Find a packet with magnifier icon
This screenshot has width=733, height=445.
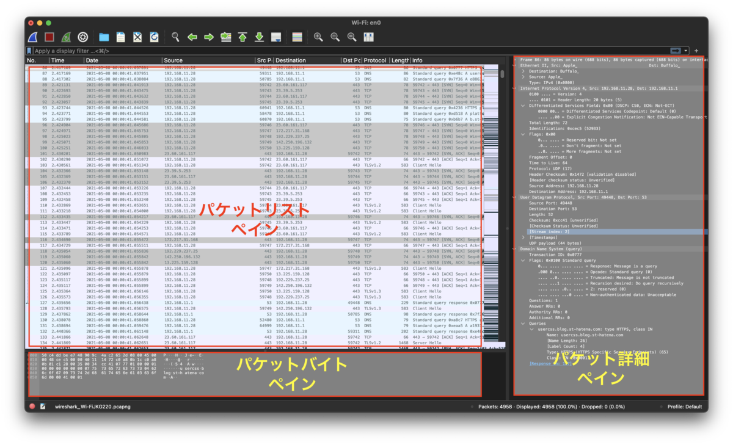point(175,37)
